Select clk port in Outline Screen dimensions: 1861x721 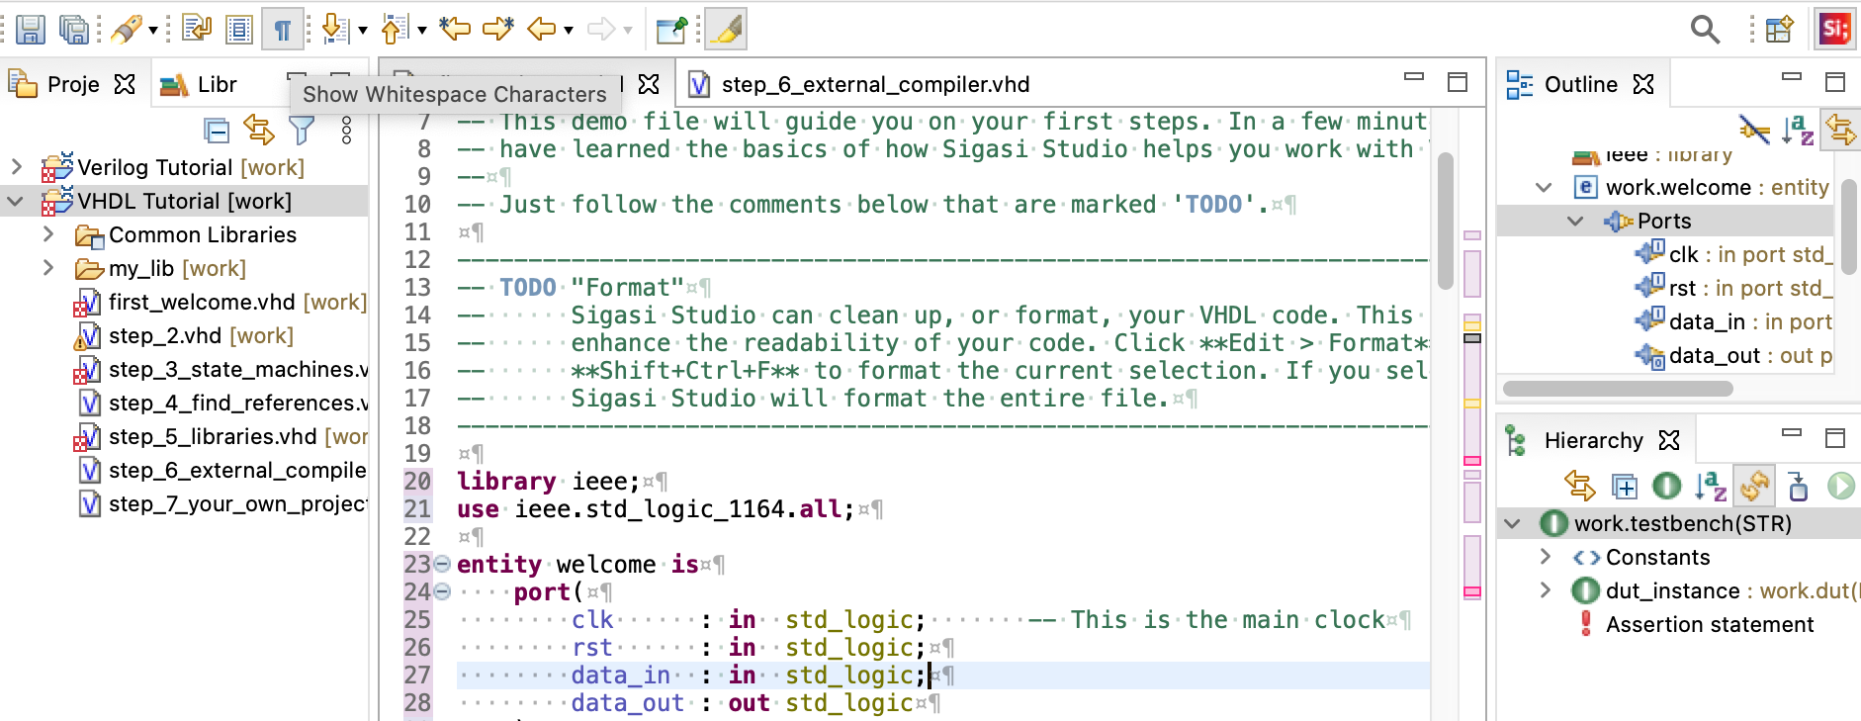[1733, 254]
